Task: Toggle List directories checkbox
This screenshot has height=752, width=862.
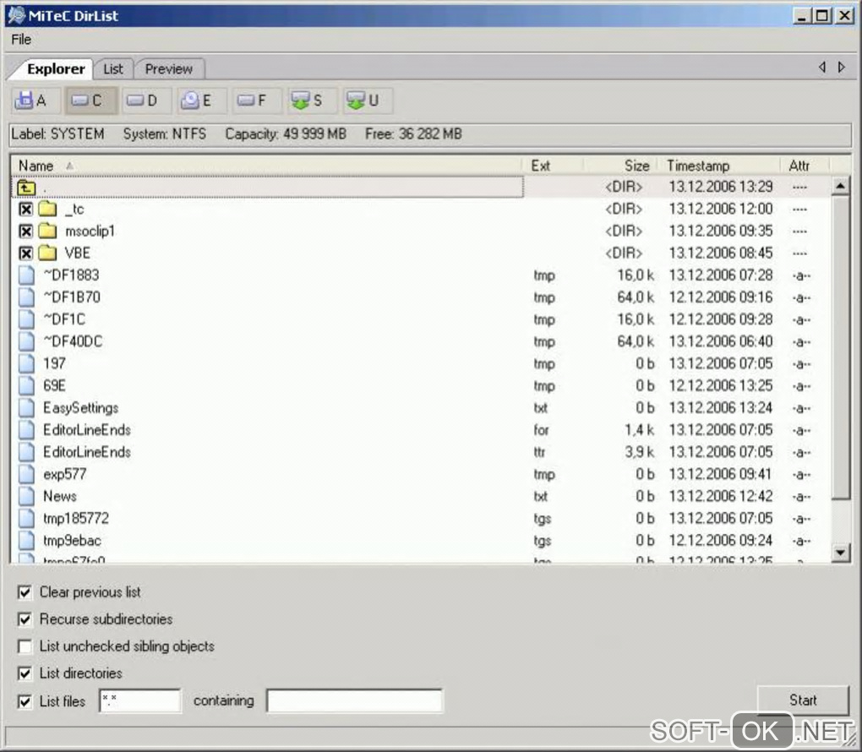Action: pos(25,673)
